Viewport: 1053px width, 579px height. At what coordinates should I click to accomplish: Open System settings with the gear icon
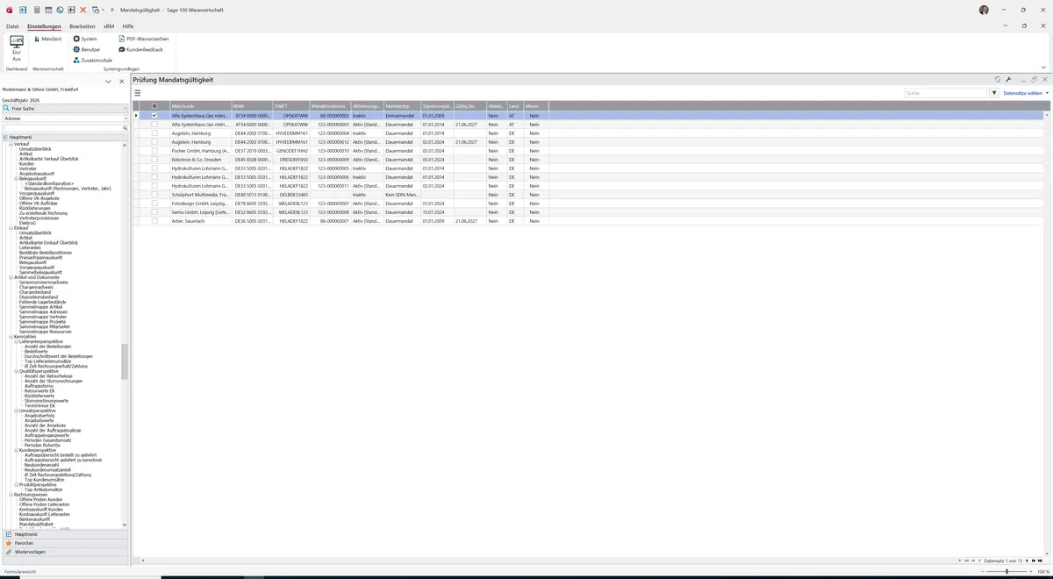(85, 39)
